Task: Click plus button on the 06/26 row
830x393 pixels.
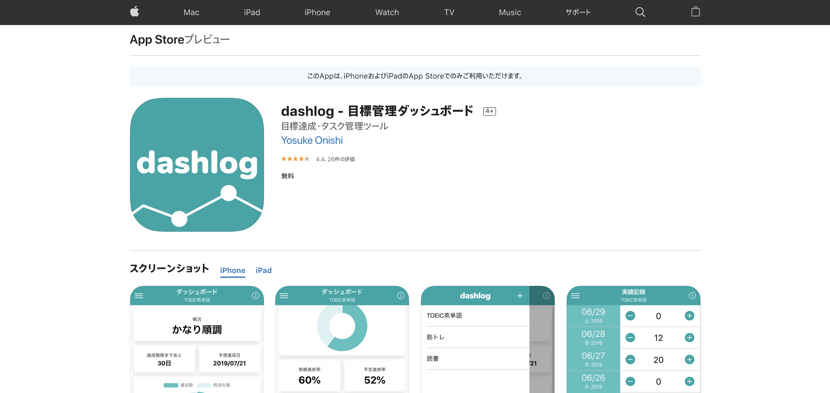Action: coord(689,381)
